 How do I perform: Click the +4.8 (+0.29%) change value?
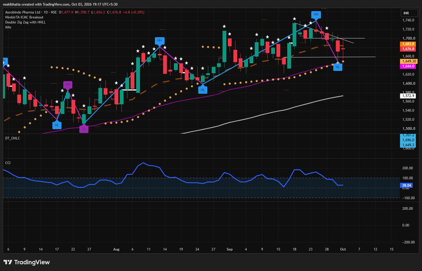134,12
